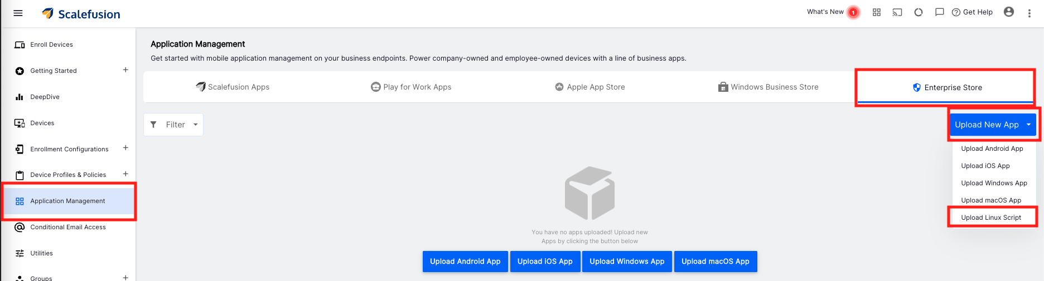The height and width of the screenshot is (281, 1044).
Task: Open the user account profile icon
Action: tap(1009, 12)
